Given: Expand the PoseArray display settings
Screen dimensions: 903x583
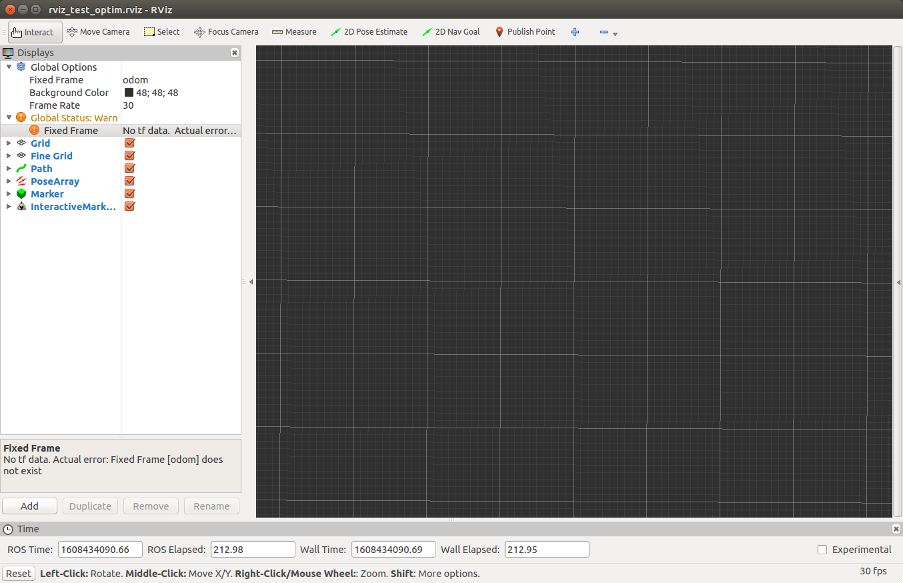Looking at the screenshot, I should click(x=7, y=181).
